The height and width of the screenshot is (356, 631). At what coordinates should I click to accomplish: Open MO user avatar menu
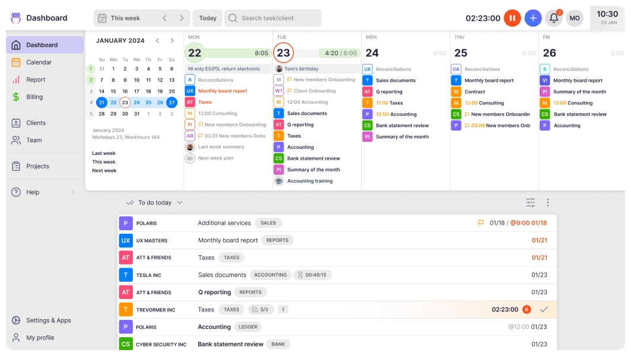coord(575,18)
